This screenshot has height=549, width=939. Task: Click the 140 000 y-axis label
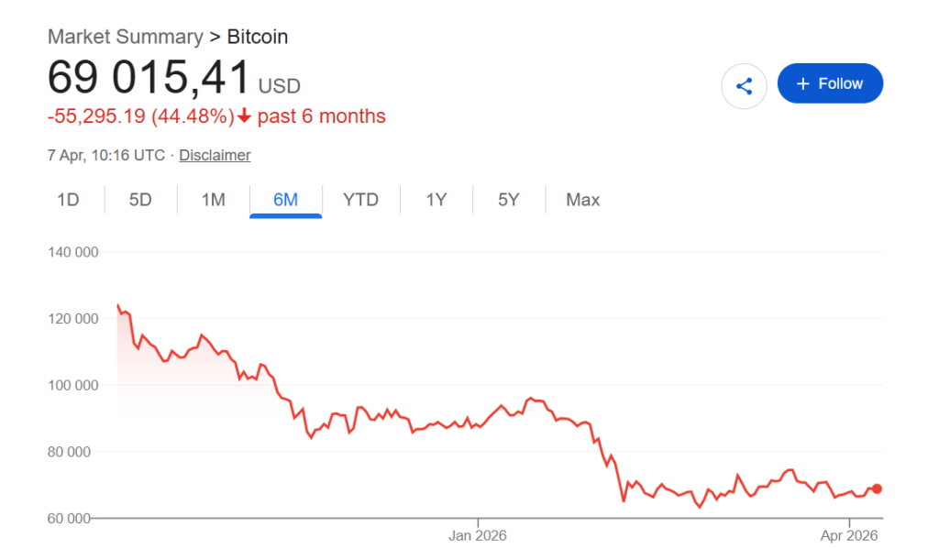point(72,252)
